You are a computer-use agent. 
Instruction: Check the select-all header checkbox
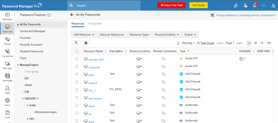pyautogui.click(x=77, y=51)
